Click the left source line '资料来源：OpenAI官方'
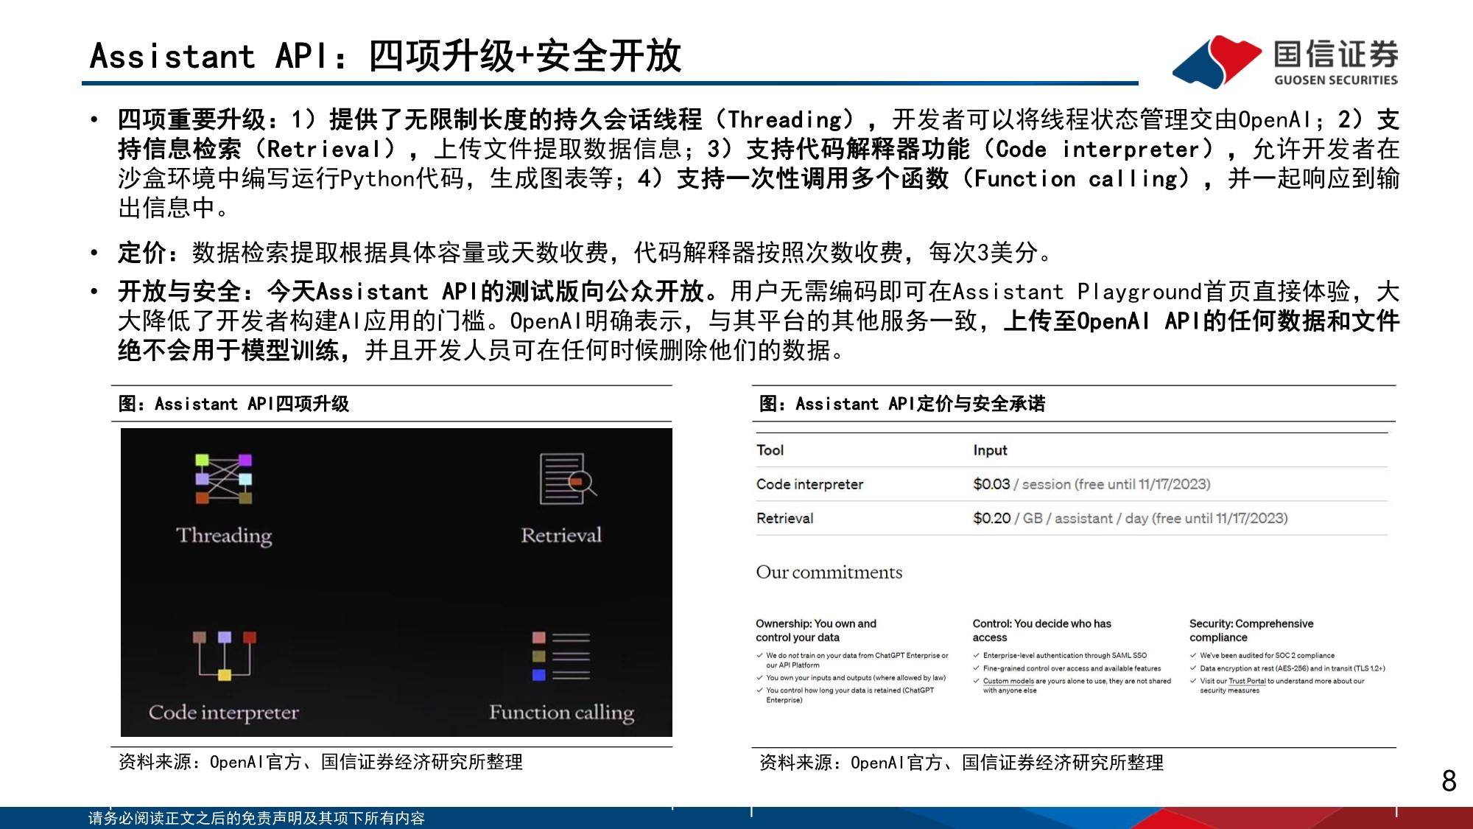The image size is (1473, 829). point(320,762)
